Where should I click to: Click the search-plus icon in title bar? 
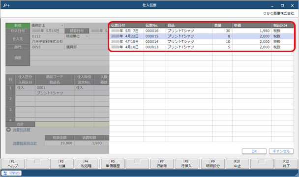pos(6,5)
